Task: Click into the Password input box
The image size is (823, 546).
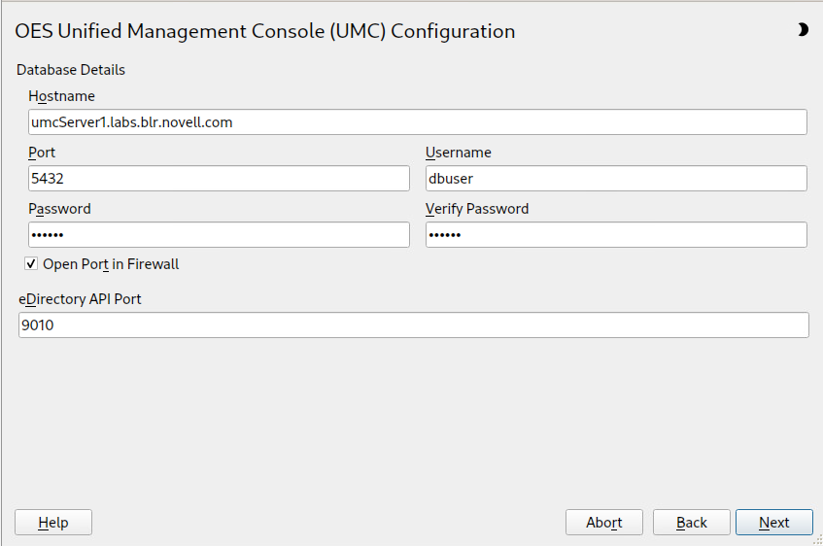Action: coord(219,235)
